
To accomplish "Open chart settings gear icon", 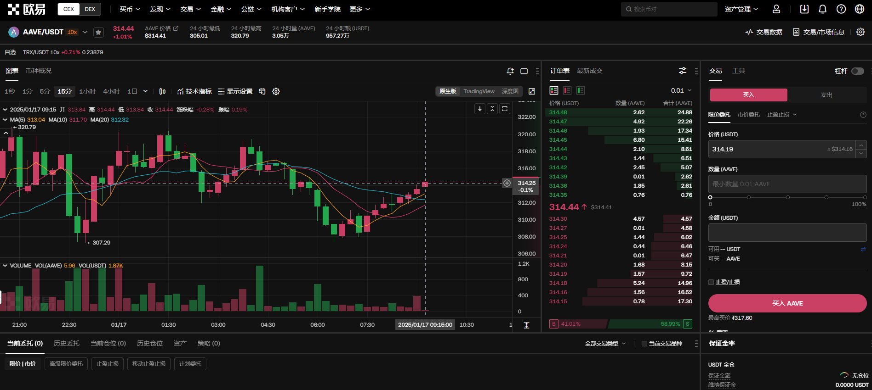I will pos(276,91).
